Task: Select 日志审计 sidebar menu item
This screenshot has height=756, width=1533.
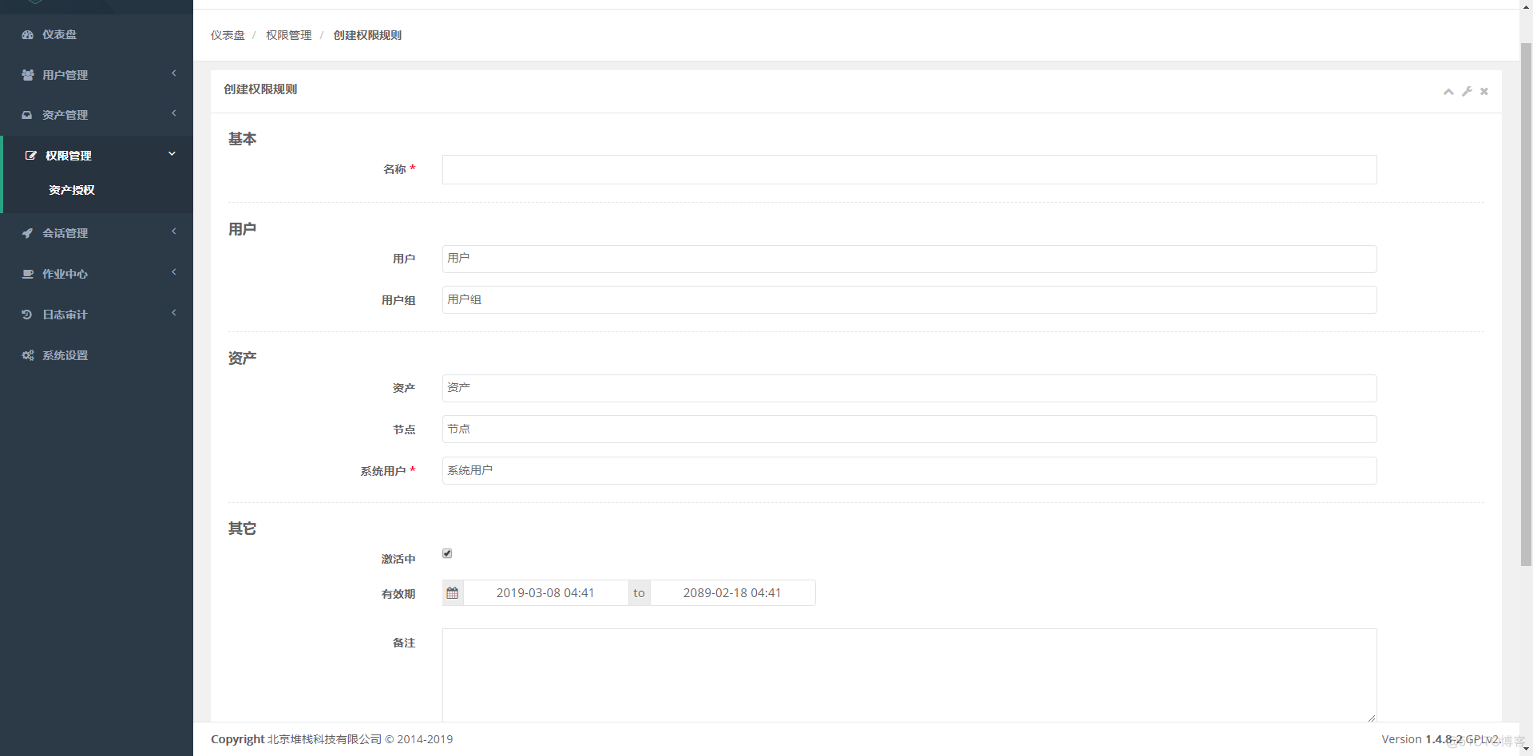Action: tap(97, 315)
